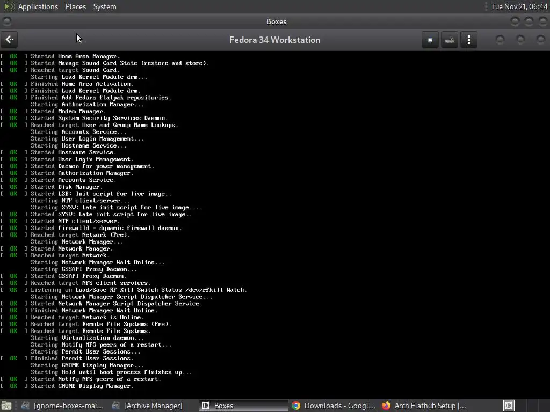Click the distro logo icon beside Applications
The image size is (550, 412).
pos(9,6)
